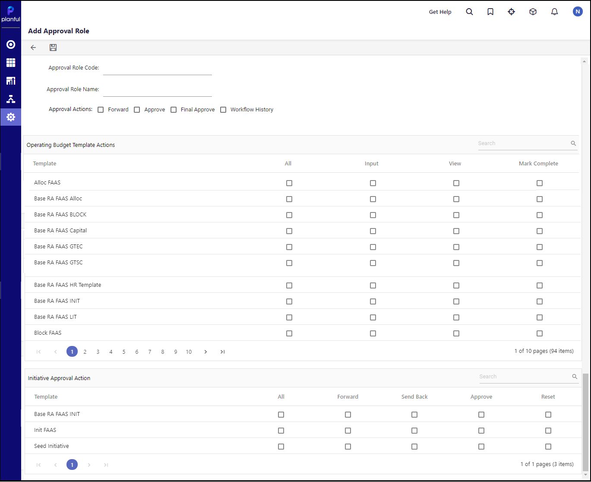Check Mark Complete for Base RA FAAS LIT
The image size is (591, 482).
pos(540,317)
